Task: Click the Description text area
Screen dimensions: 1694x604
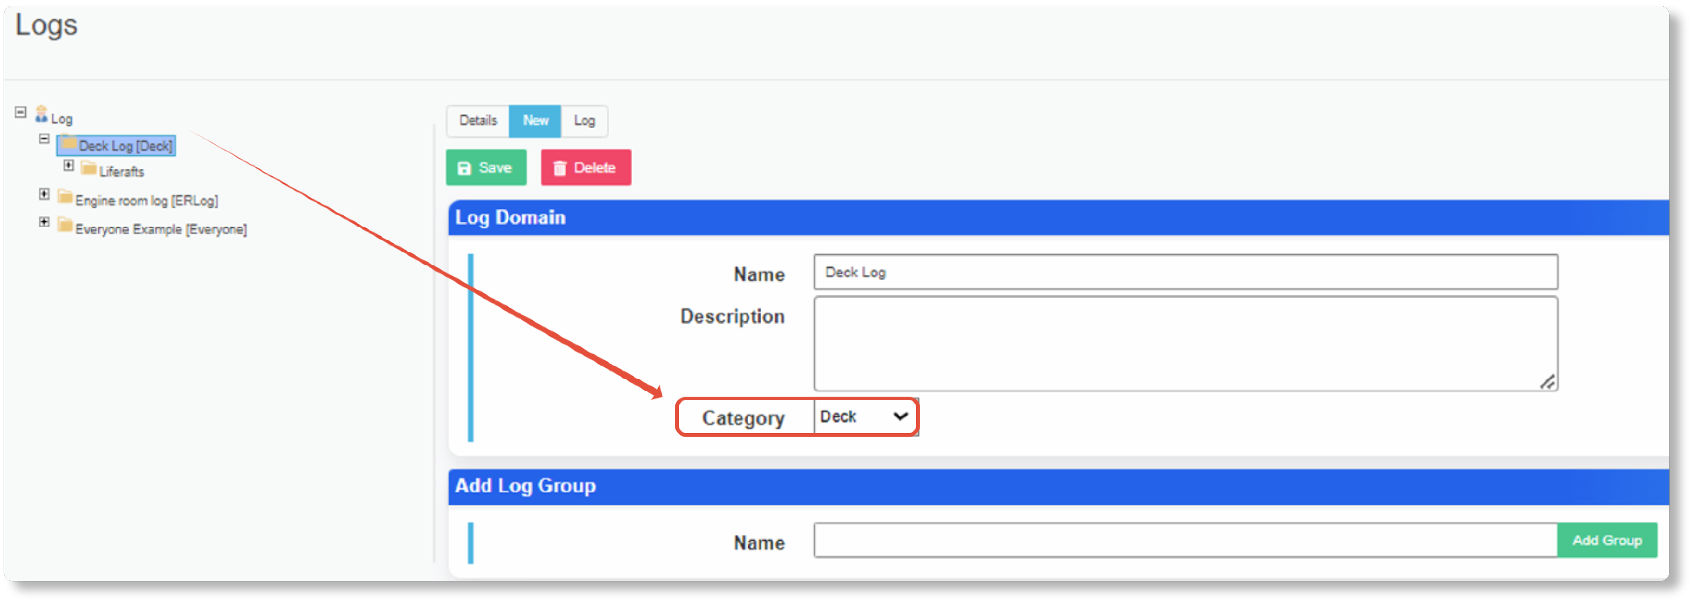Action: click(x=1186, y=344)
